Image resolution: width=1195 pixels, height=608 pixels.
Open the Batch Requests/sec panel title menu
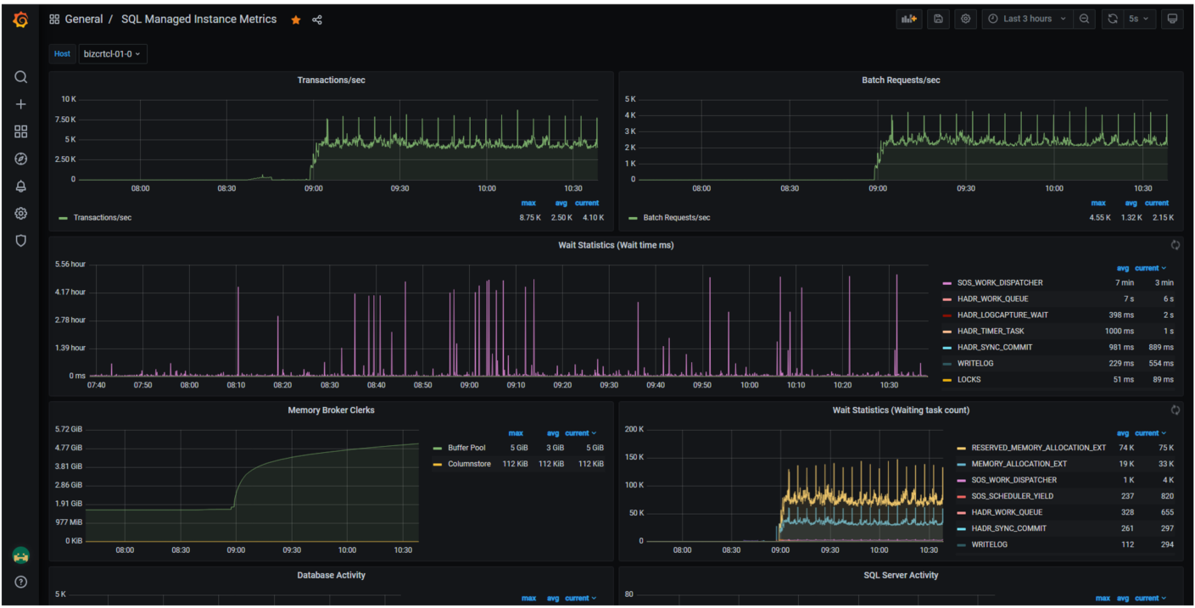[x=901, y=80]
